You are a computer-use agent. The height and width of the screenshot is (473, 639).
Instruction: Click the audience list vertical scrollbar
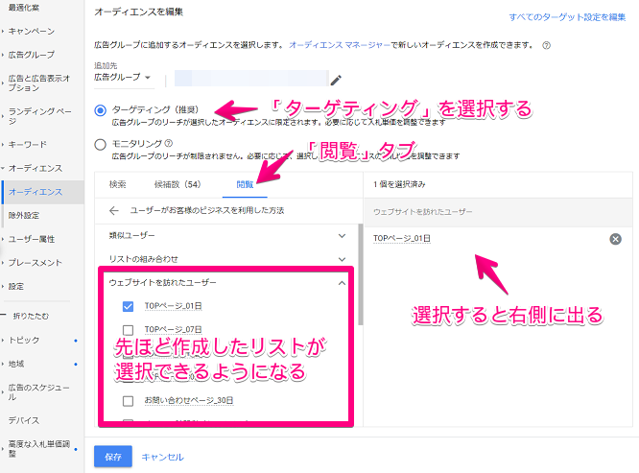pos(360,274)
